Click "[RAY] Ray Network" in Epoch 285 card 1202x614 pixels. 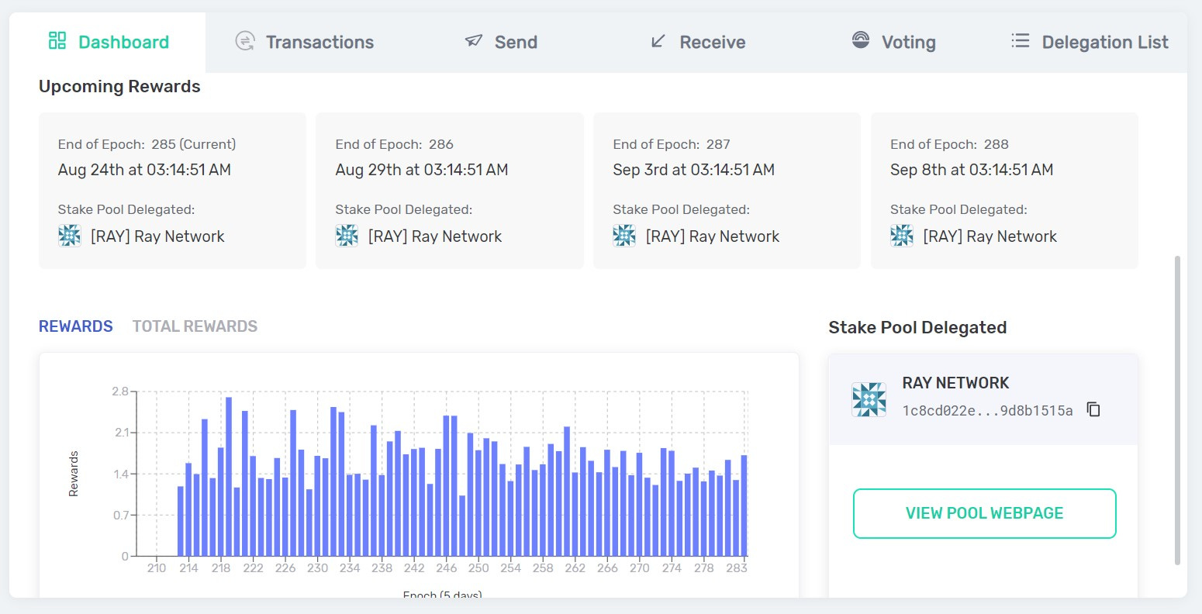point(157,236)
